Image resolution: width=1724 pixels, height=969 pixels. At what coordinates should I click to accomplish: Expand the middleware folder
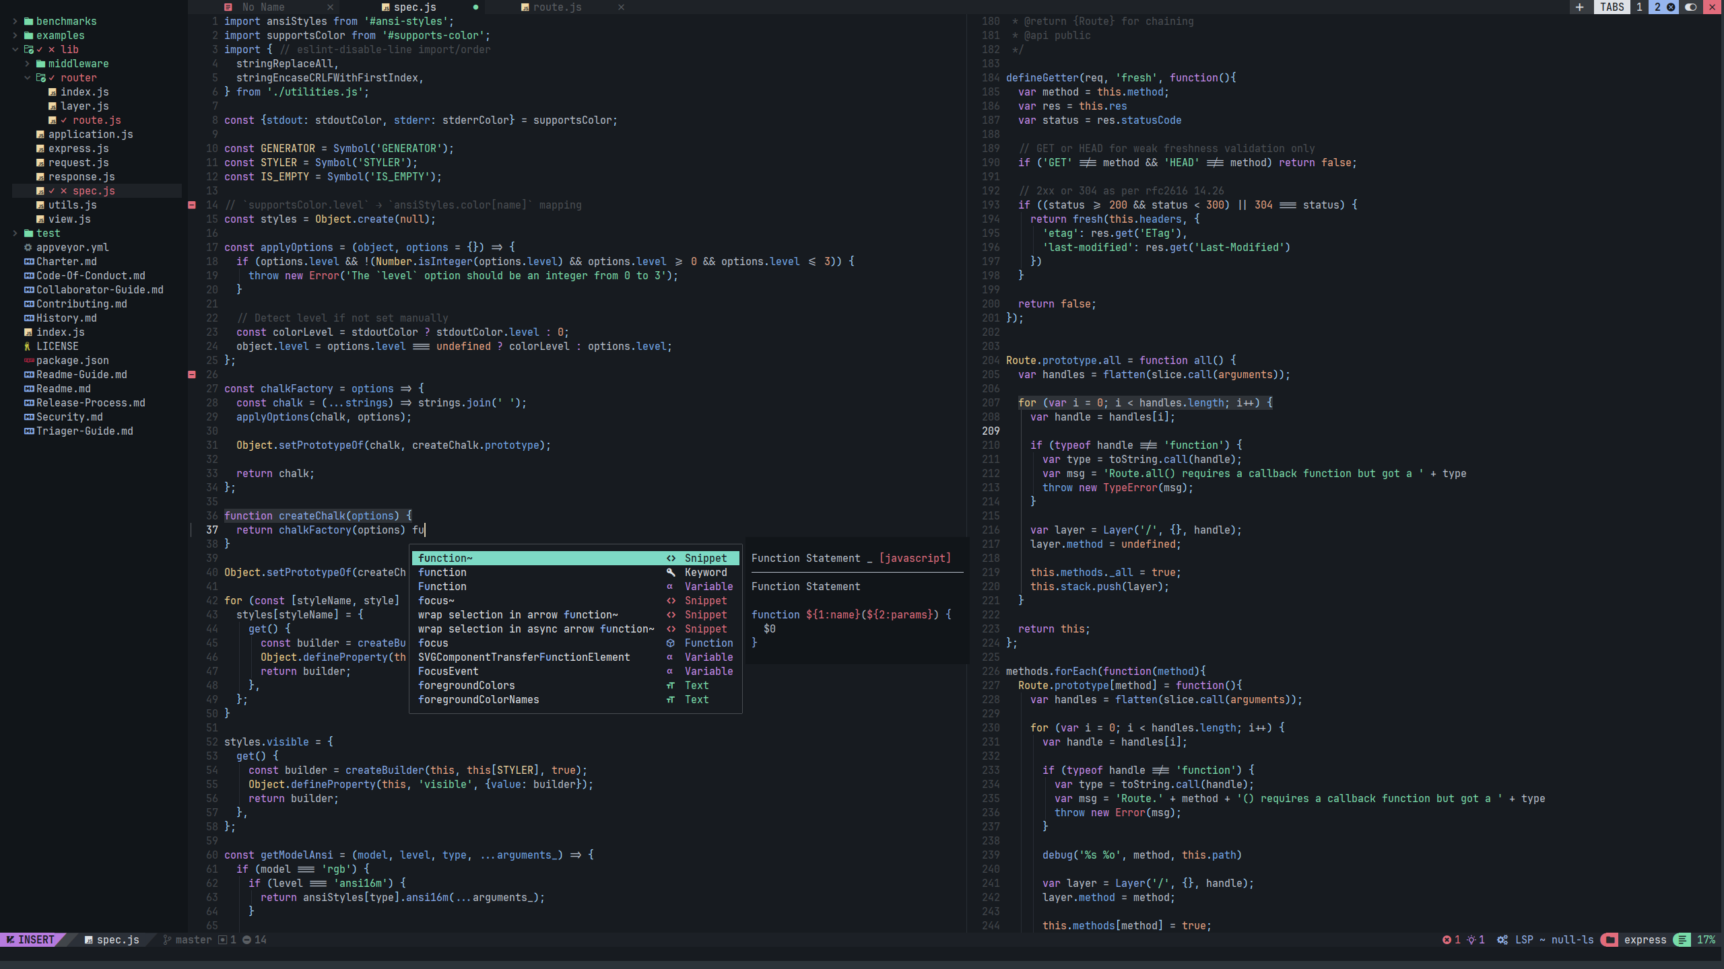(27, 64)
